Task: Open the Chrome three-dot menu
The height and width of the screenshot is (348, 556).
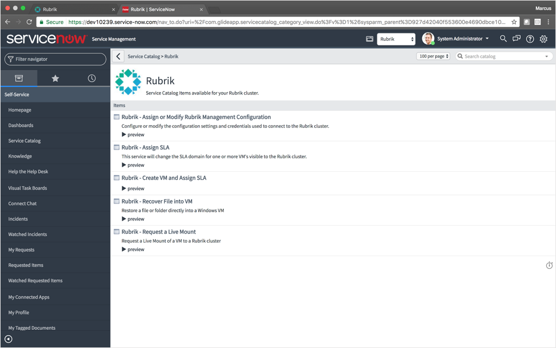Action: 548,22
